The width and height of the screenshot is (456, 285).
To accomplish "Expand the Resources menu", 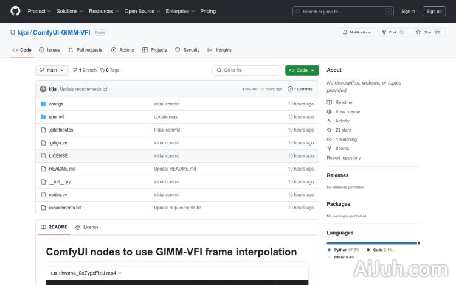I will tap(103, 11).
